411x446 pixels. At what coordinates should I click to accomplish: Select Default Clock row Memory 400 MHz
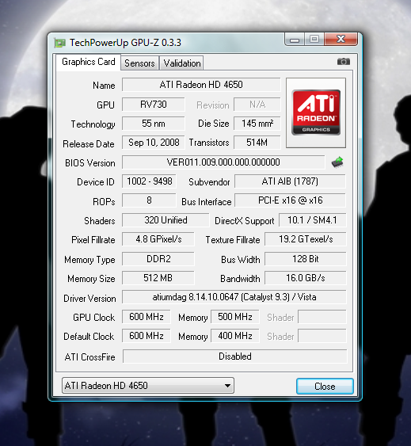[235, 336]
